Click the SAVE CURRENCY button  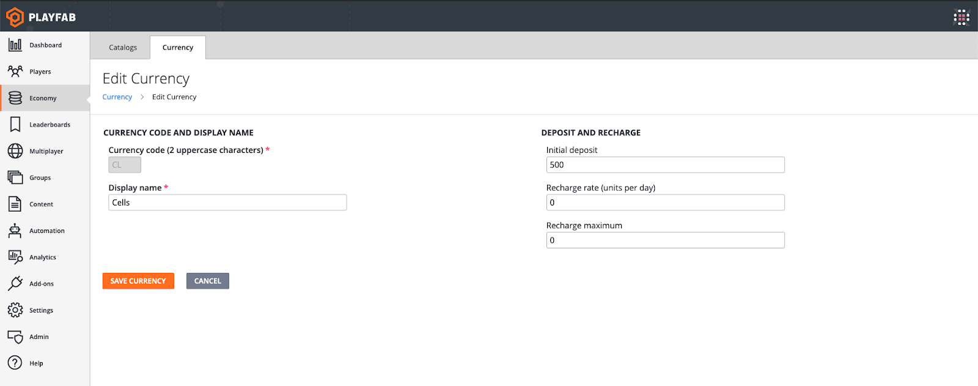(x=138, y=281)
